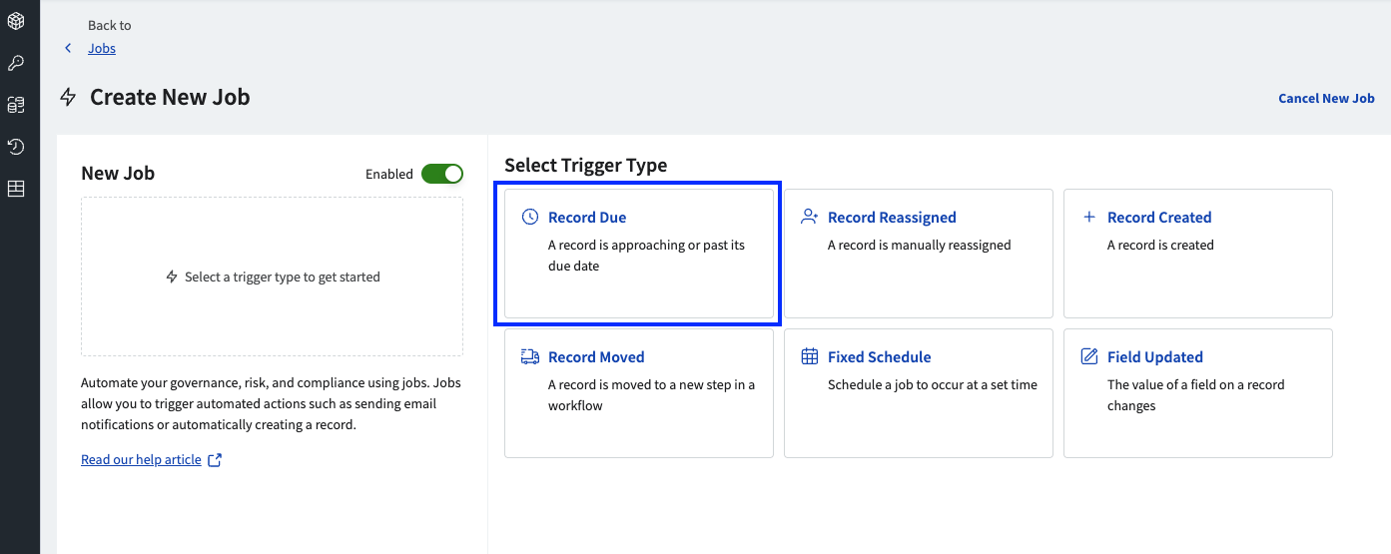
Task: Click the pencil icon on Field Updated card
Action: (x=1089, y=356)
